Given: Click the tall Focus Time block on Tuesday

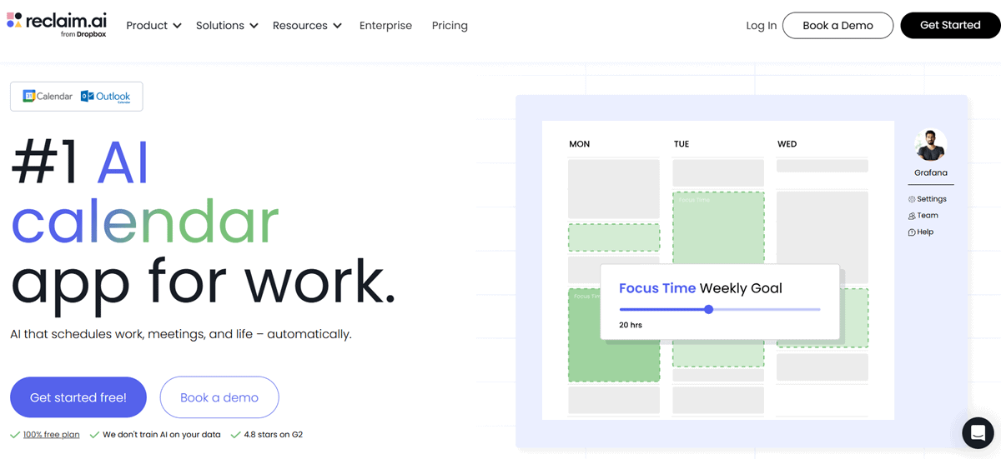Looking at the screenshot, I should pos(718,228).
